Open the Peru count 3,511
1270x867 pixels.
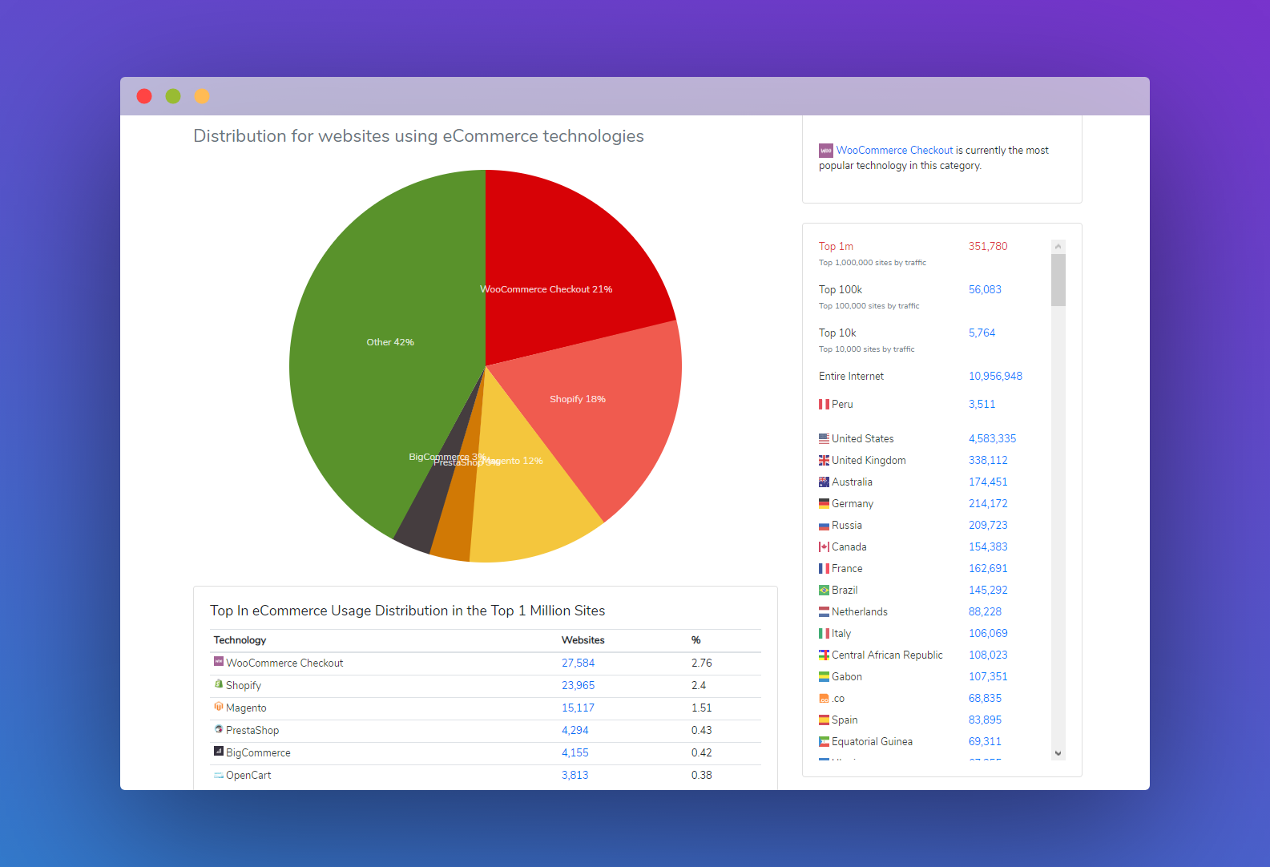click(x=982, y=404)
